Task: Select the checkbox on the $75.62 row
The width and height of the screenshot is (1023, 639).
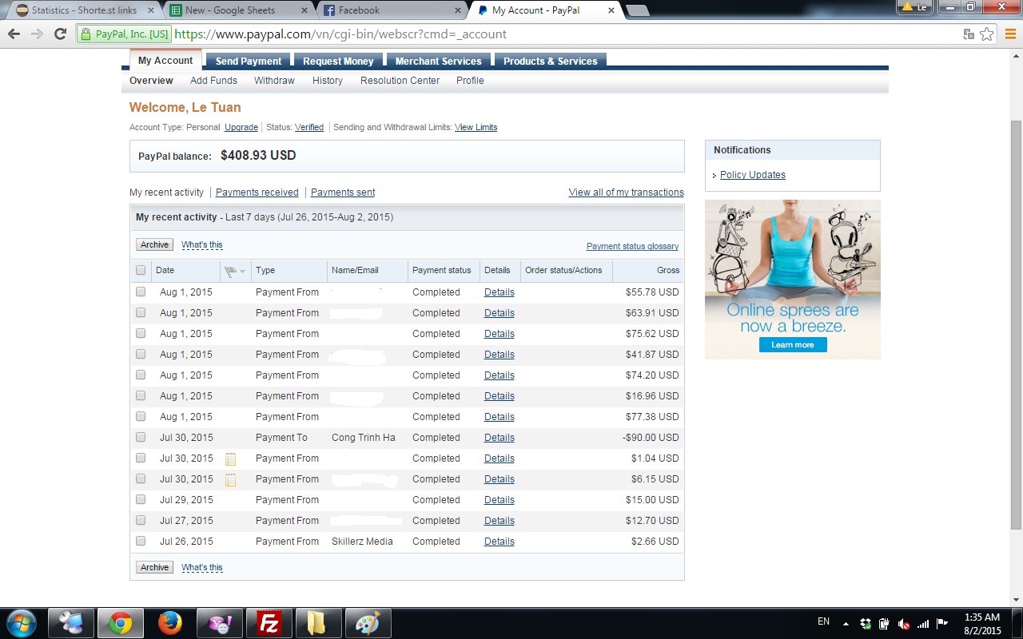Action: [141, 333]
